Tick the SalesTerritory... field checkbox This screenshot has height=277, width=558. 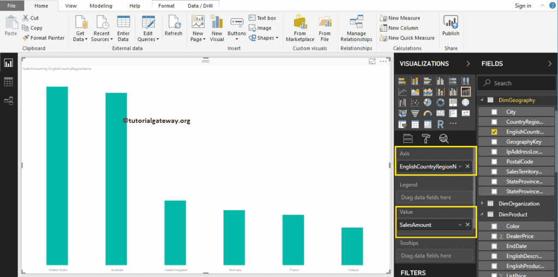coord(494,172)
